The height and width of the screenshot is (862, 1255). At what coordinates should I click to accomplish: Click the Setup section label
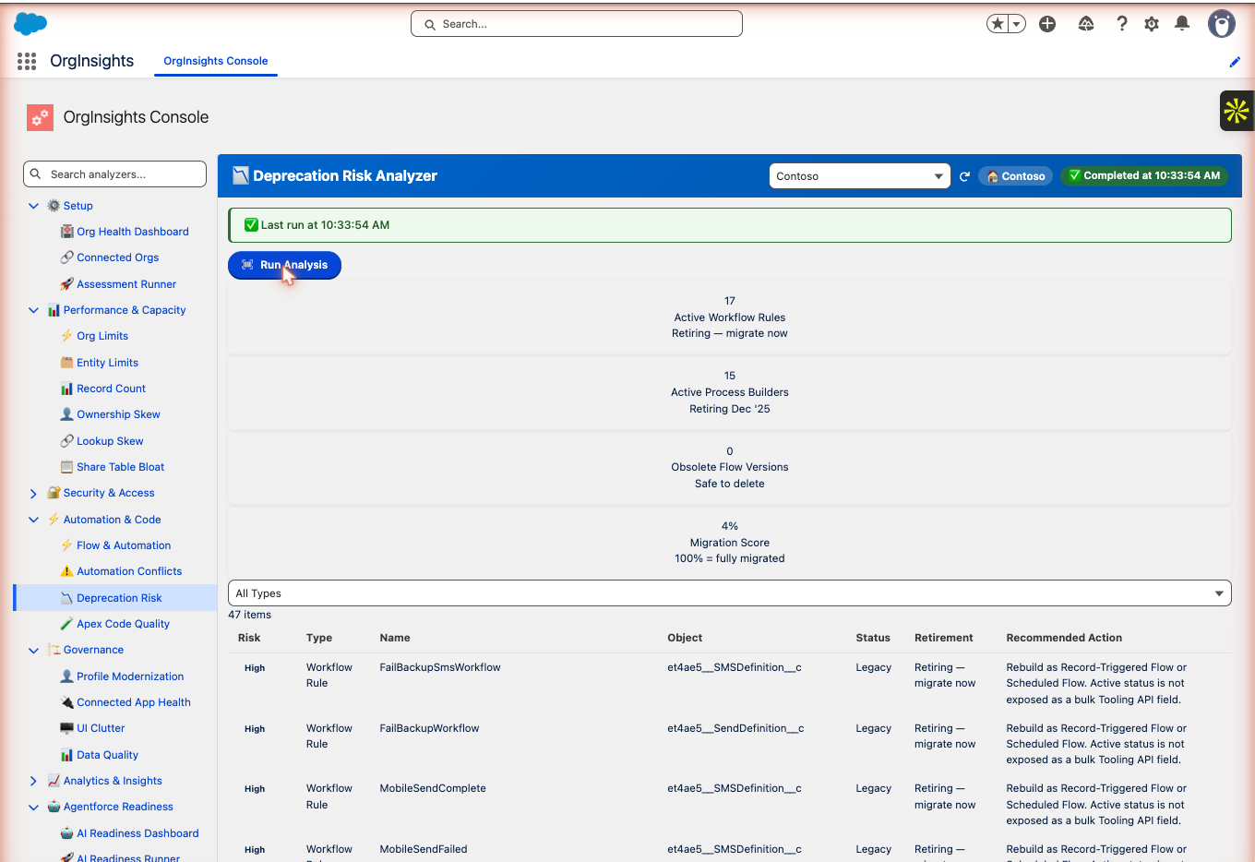(x=78, y=206)
